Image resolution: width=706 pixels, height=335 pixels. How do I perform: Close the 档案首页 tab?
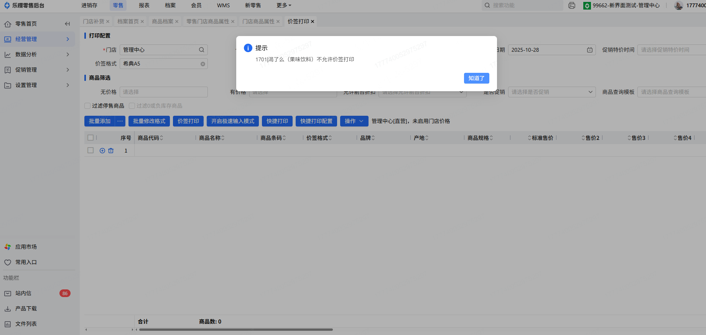tap(142, 21)
